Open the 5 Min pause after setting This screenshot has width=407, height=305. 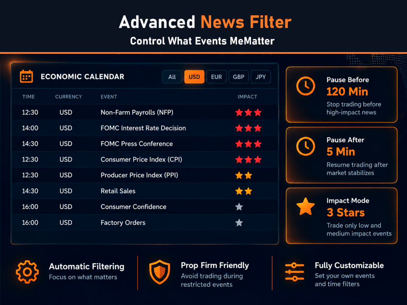[340, 152]
